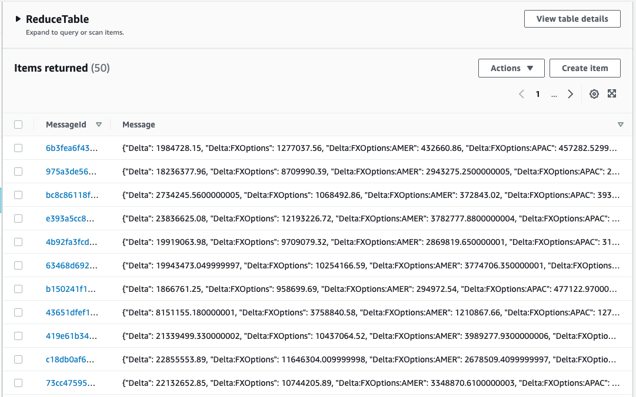Check the row 419e61b34 checkbox
Screen dimensions: 636x397
click(x=18, y=336)
